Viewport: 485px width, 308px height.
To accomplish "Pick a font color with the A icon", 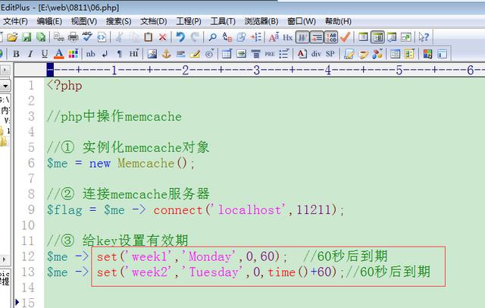I will 59,54.
